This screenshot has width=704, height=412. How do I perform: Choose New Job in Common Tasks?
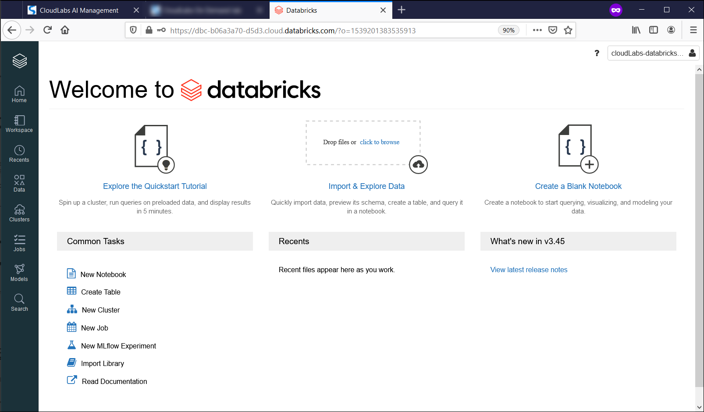[x=95, y=328]
